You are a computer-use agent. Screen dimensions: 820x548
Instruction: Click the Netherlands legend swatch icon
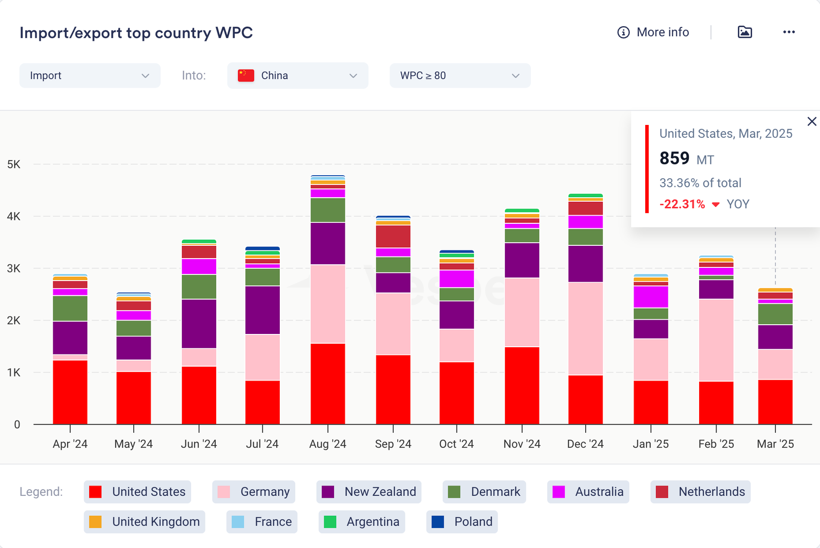pyautogui.click(x=662, y=492)
